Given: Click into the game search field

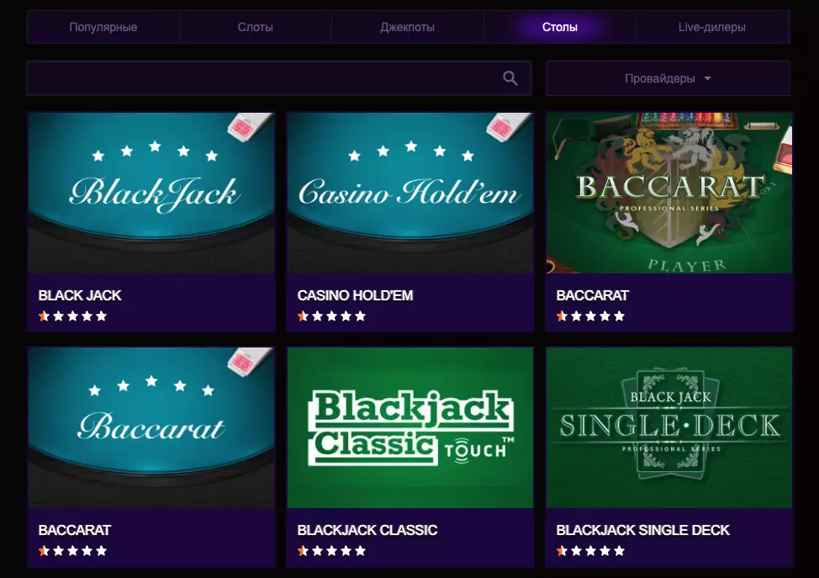Looking at the screenshot, I should (x=261, y=78).
